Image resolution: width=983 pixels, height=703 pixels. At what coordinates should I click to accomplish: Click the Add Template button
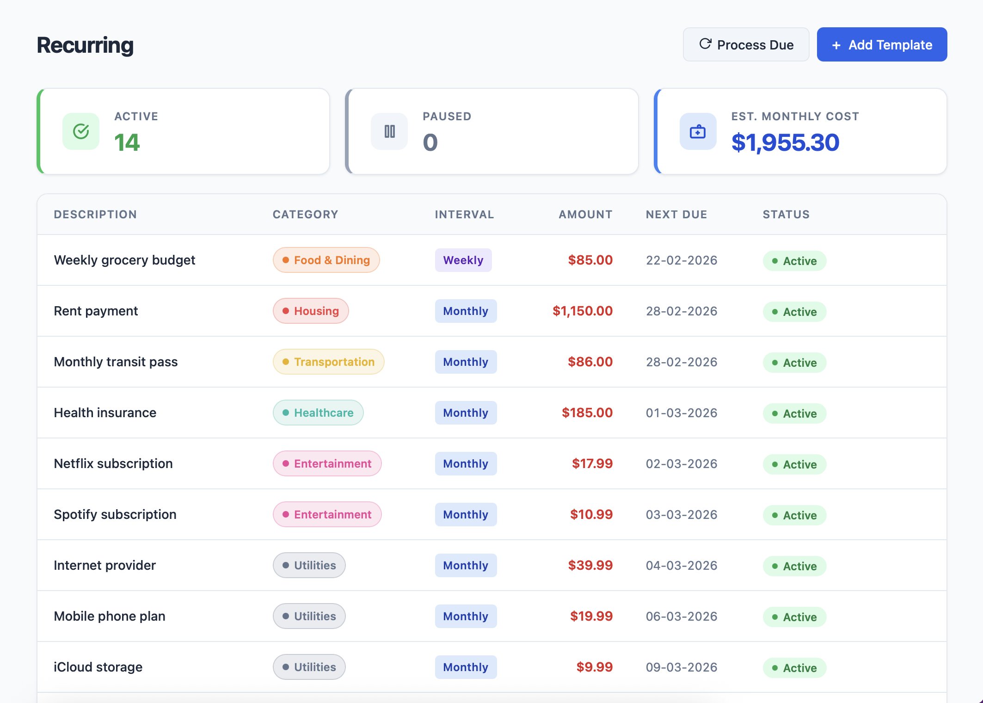(x=881, y=44)
